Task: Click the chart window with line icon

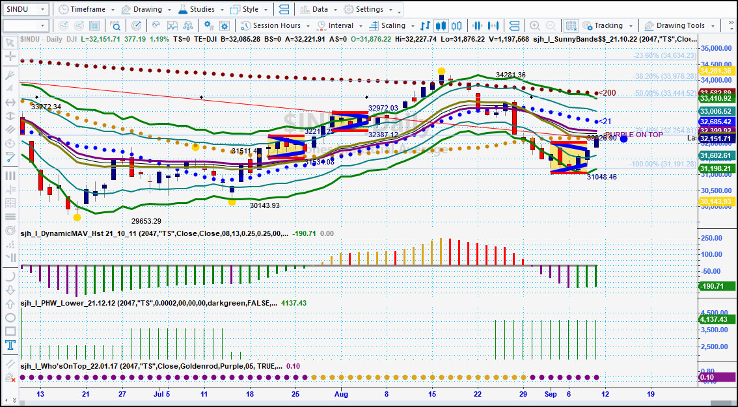Action: point(172,25)
